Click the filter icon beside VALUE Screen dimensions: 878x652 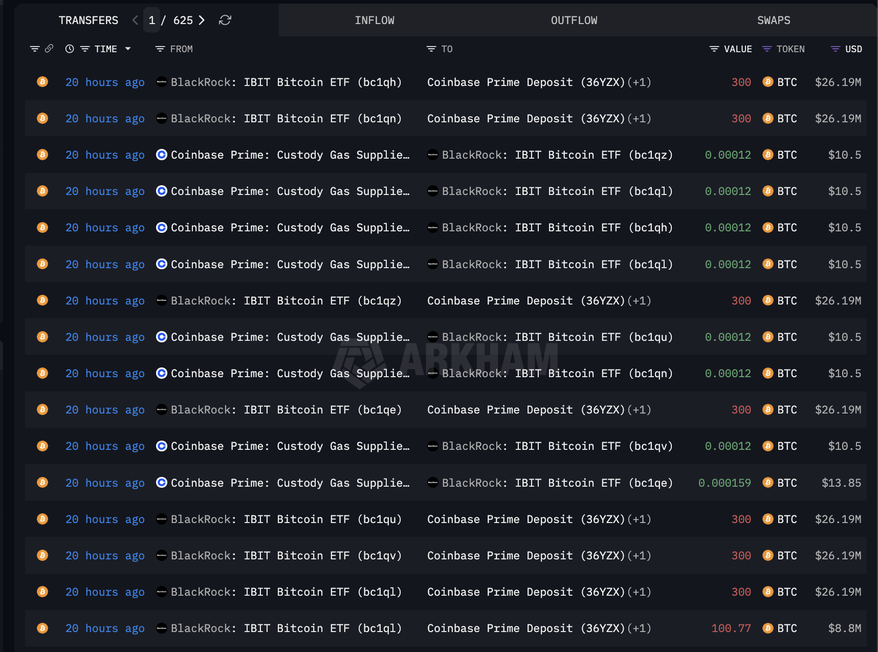pos(713,49)
